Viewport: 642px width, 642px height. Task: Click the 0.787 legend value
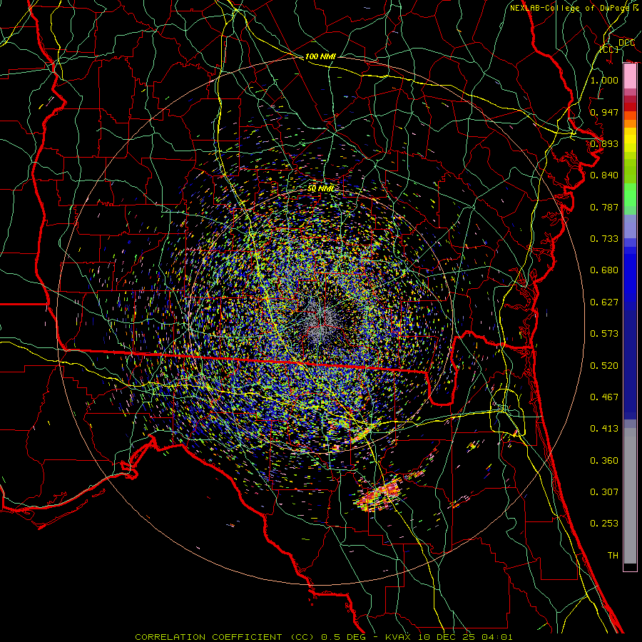(x=604, y=207)
